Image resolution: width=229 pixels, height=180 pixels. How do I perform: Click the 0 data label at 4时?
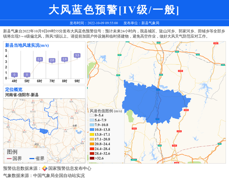pos(14,75)
